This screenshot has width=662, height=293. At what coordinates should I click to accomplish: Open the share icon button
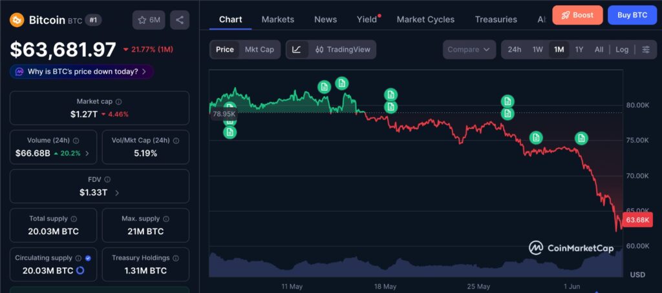(180, 20)
